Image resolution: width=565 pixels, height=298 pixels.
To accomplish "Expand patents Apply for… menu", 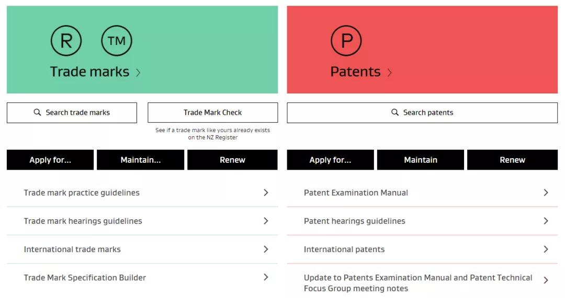I will (x=331, y=160).
